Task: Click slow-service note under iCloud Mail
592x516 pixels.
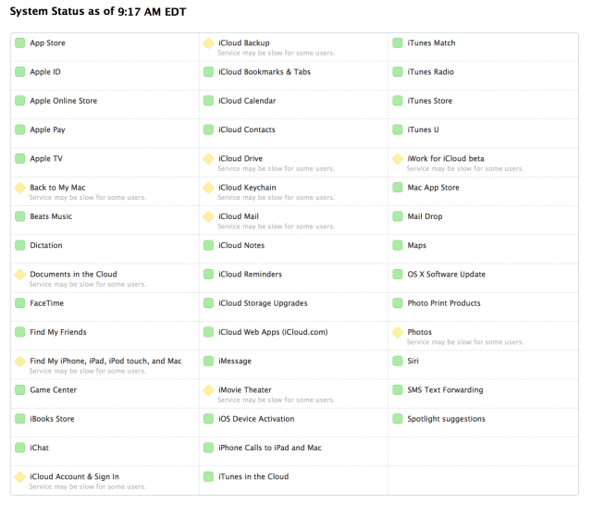Action: point(276,227)
